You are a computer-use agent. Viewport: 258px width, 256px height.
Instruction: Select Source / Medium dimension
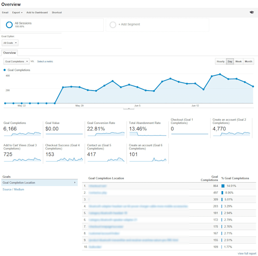pyautogui.click(x=13, y=189)
